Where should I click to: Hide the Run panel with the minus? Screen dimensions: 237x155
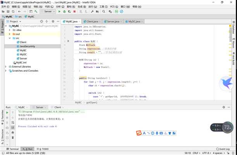click(x=229, y=107)
